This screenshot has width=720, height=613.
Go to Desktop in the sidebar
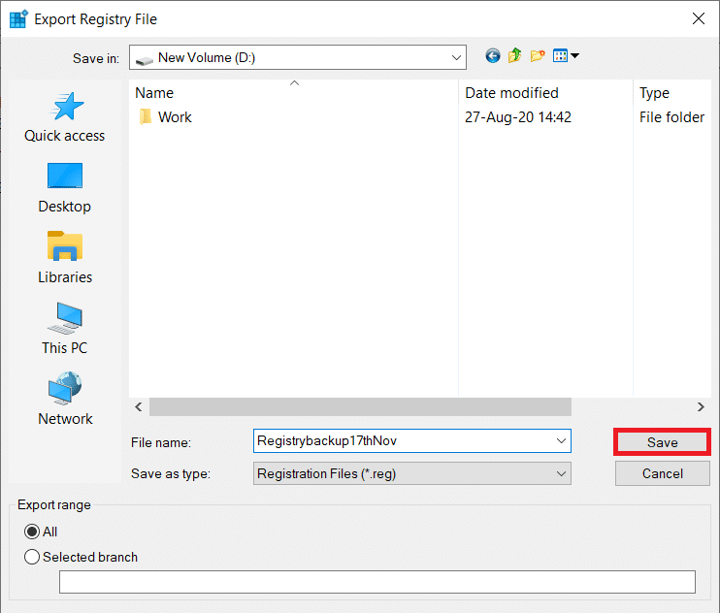point(65,188)
